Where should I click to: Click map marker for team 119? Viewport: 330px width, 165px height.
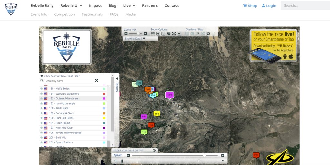pos(144,132)
